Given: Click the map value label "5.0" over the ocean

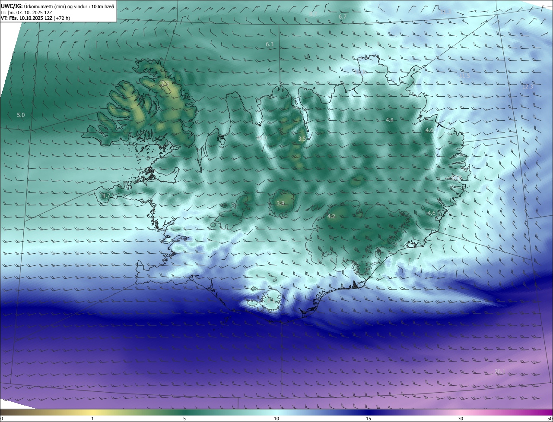Looking at the screenshot, I should click(x=21, y=115).
